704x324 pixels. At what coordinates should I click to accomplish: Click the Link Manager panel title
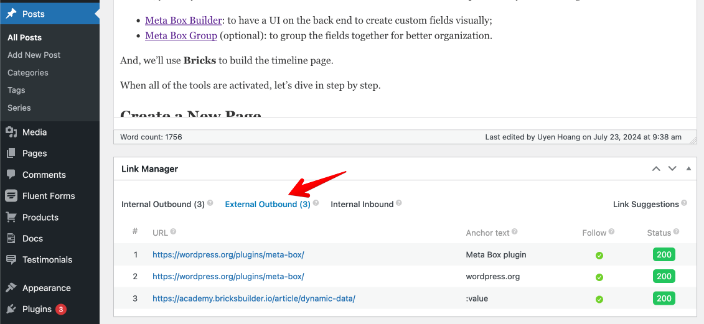pyautogui.click(x=149, y=169)
